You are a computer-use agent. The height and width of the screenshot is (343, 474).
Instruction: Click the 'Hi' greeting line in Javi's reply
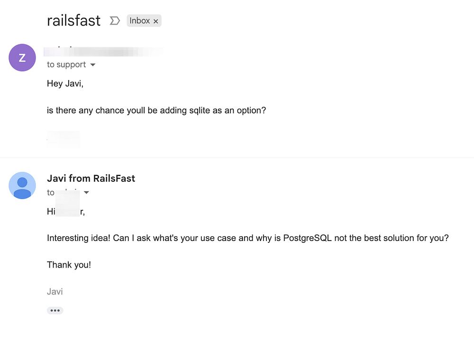[66, 212]
